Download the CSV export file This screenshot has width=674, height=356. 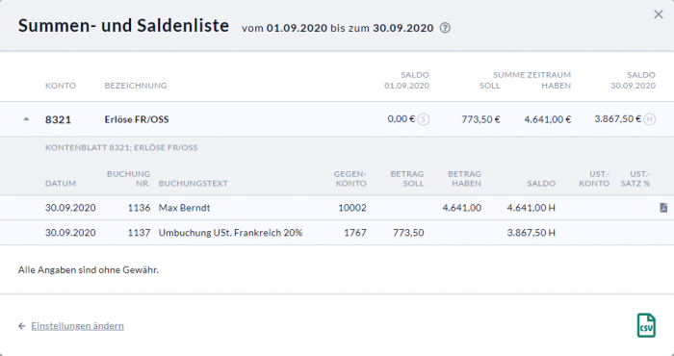click(646, 325)
